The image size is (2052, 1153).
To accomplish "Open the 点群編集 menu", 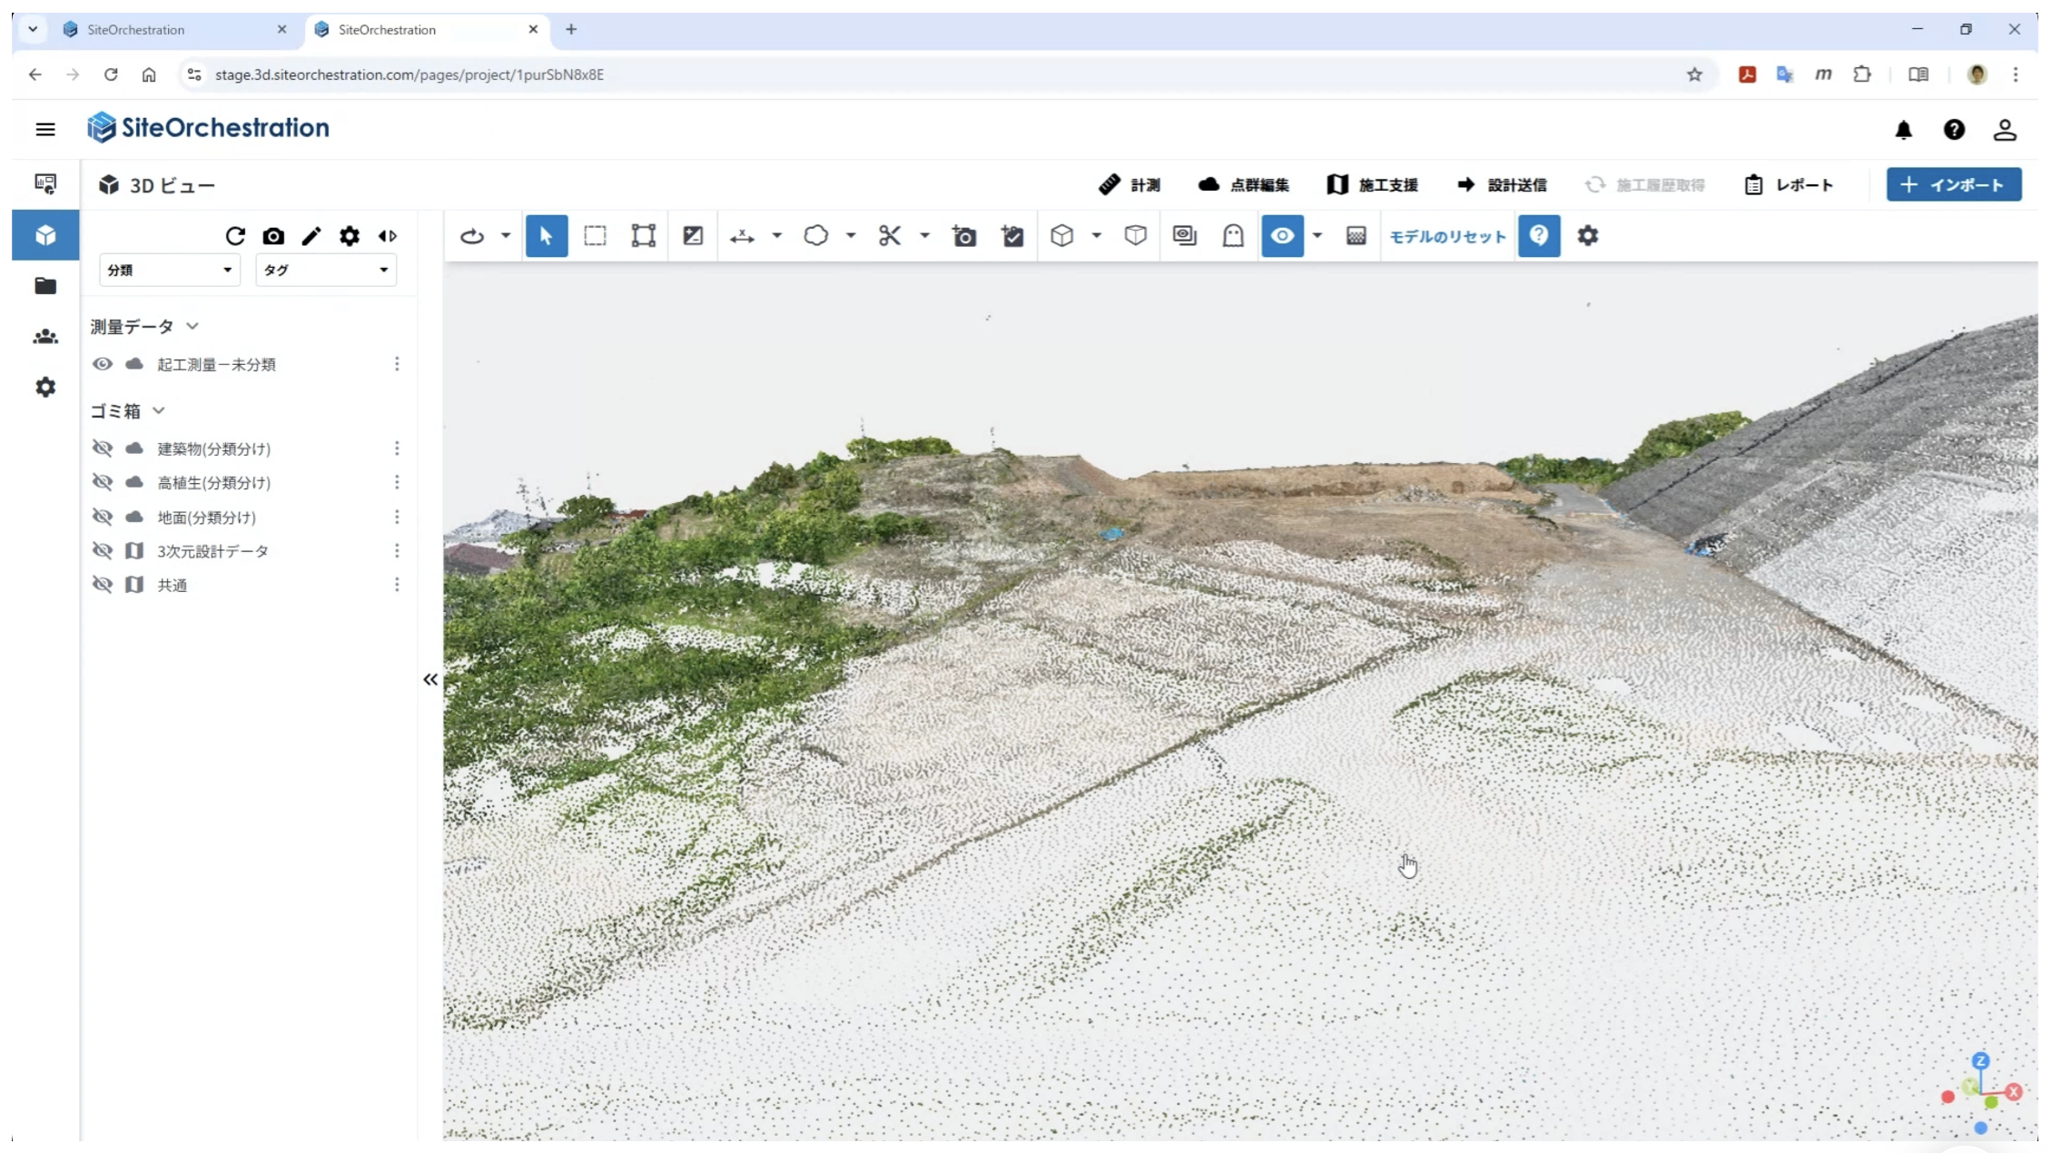I will click(x=1243, y=185).
